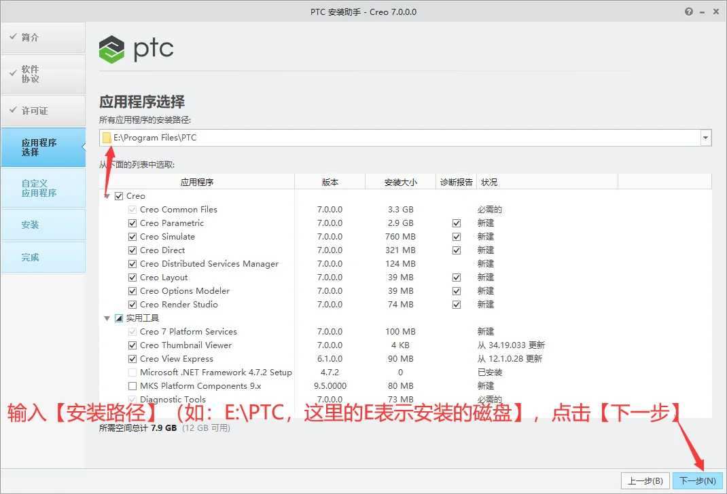Uncheck Creo Thumbnail Viewer

point(132,345)
